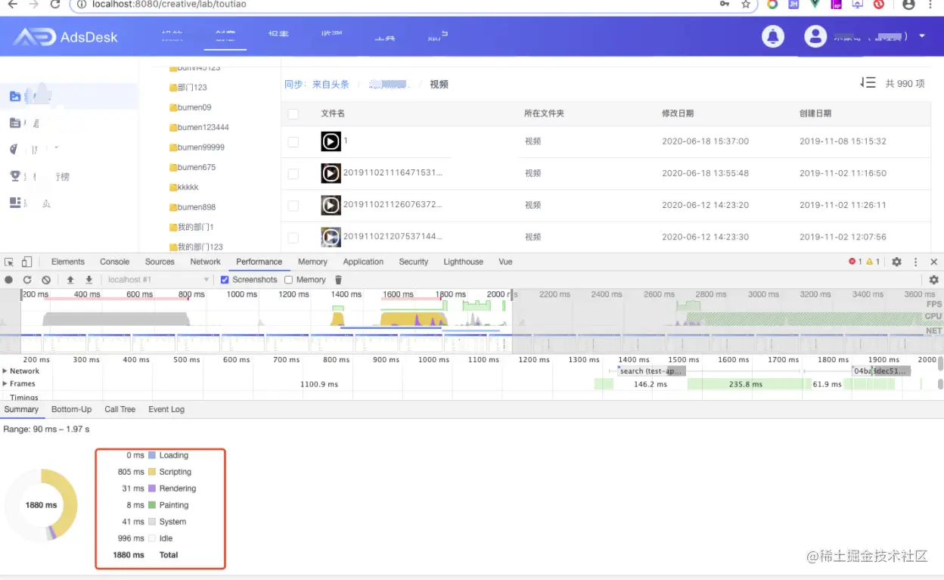
Task: Select folder bumen09 in the tree
Action: [194, 107]
